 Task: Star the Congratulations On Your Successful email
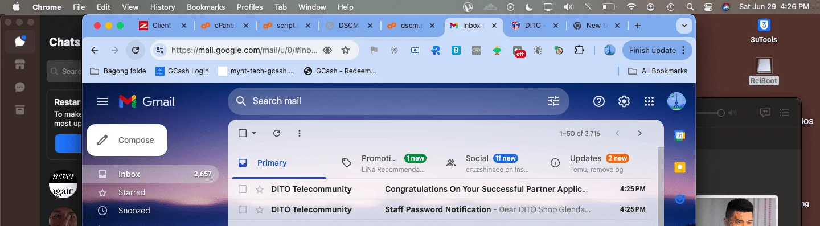(260, 189)
